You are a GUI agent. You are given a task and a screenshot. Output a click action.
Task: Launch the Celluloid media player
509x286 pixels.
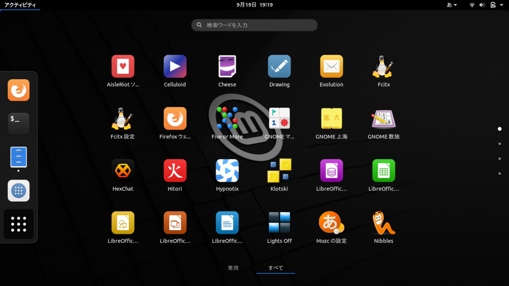175,67
